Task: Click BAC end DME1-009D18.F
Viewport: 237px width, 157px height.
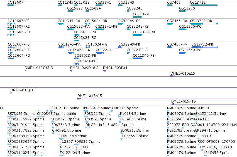Action: [x=84, y=68]
